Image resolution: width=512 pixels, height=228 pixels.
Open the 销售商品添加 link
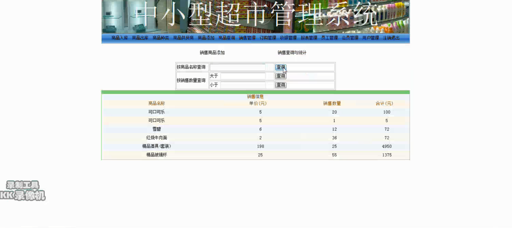[212, 52]
